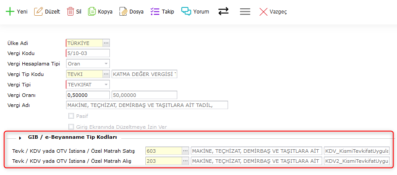Expand the Vergi Tipi TEVKIFAT dropdown
The height and width of the screenshot is (175, 397).
pyautogui.click(x=105, y=85)
